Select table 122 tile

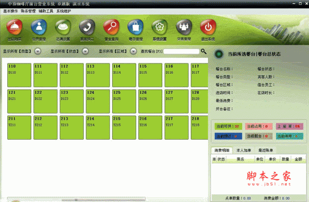point(45,101)
